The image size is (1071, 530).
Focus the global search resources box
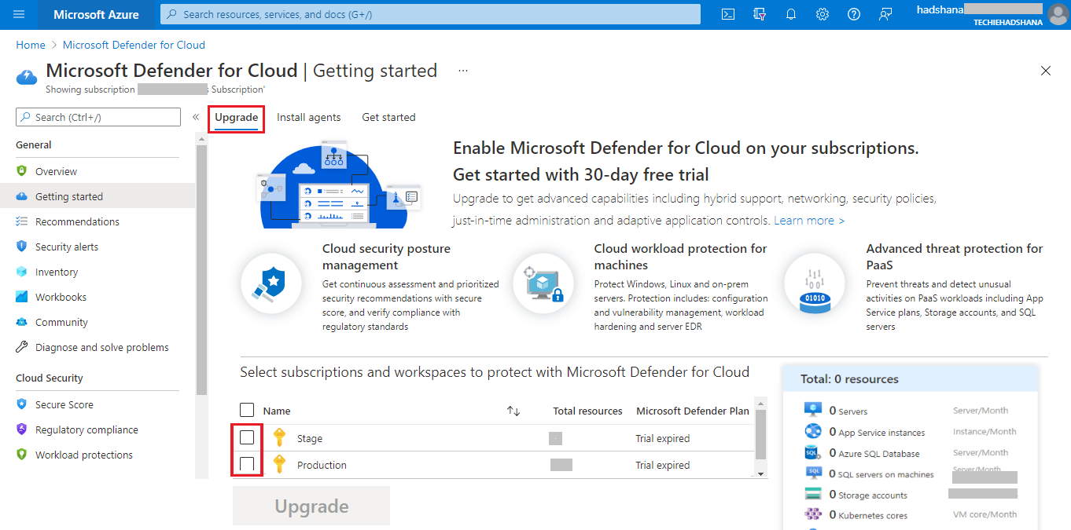[430, 14]
